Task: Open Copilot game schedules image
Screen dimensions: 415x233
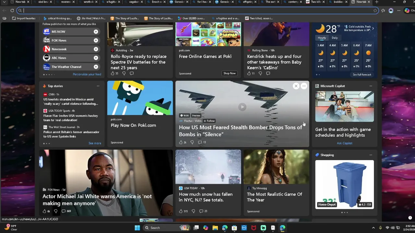Action: coord(344,106)
